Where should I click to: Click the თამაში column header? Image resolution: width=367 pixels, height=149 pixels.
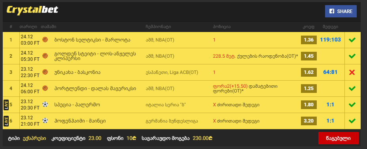[49, 26]
